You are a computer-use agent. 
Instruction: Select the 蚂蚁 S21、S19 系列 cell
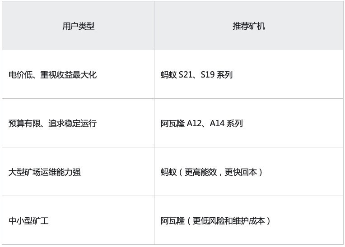tap(249, 74)
